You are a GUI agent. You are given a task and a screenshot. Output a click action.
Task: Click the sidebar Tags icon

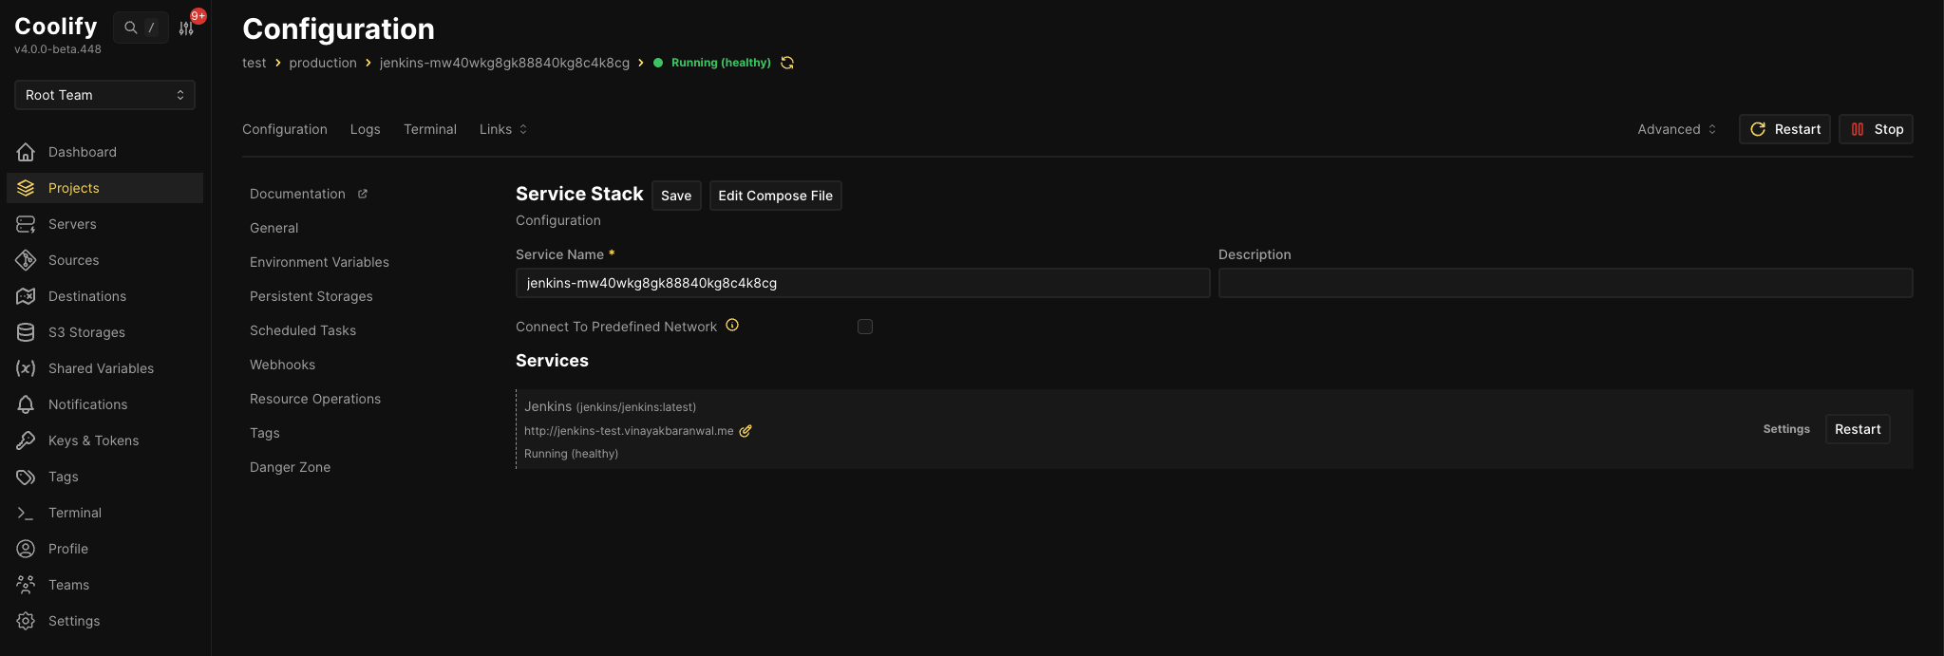[x=26, y=477]
